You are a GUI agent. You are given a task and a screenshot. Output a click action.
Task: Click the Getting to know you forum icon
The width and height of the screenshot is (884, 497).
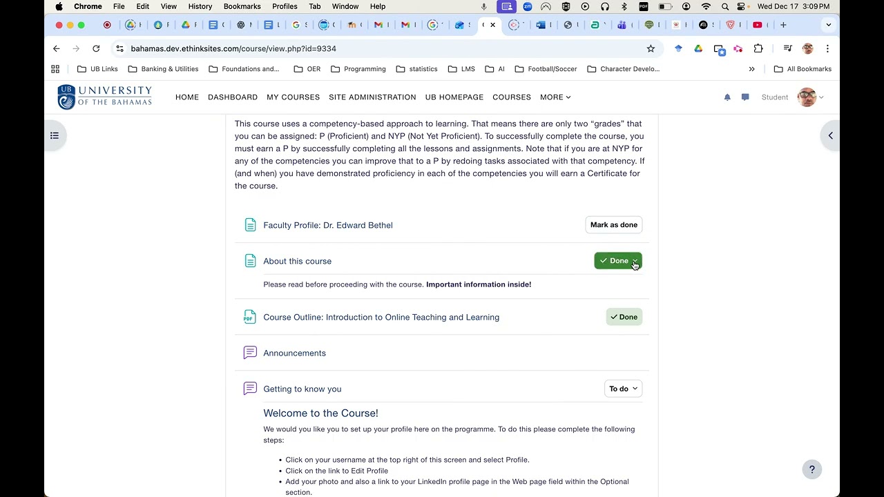click(250, 389)
